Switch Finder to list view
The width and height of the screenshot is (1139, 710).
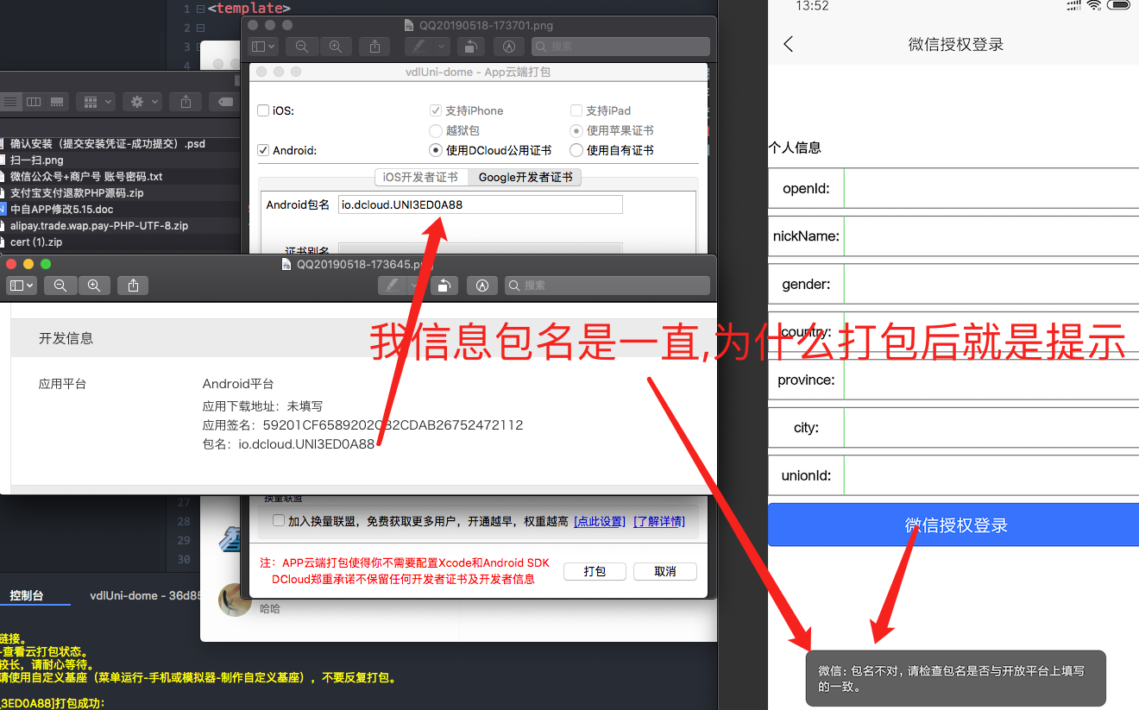click(10, 102)
